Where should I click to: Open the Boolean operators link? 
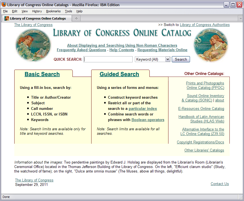click(148, 120)
